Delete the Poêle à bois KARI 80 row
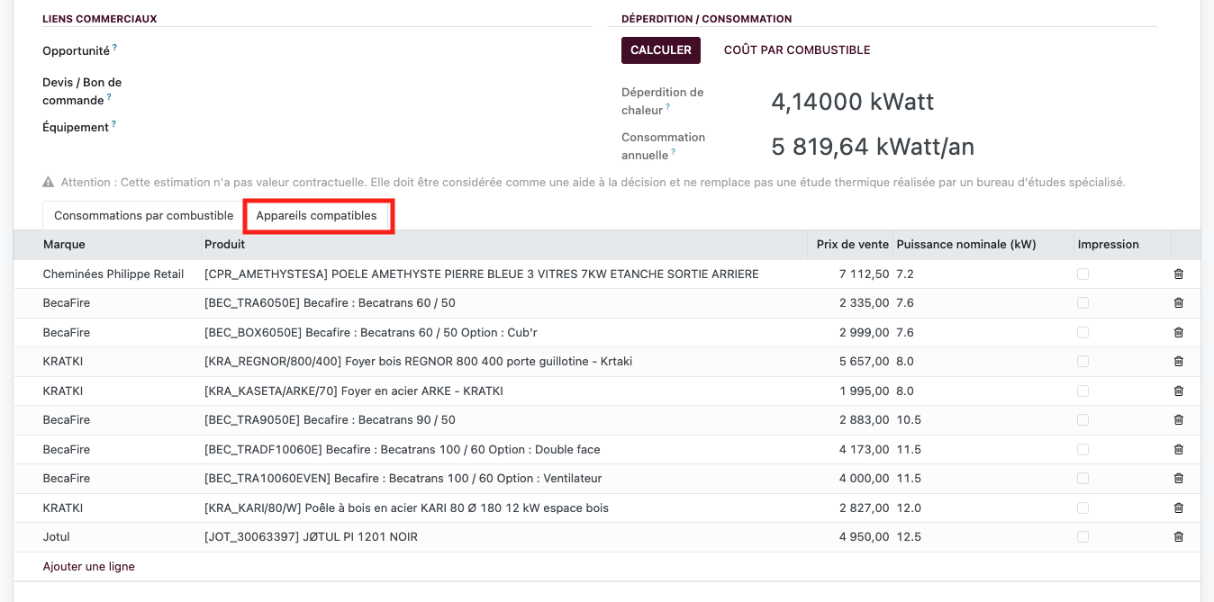The image size is (1214, 602). tap(1179, 508)
